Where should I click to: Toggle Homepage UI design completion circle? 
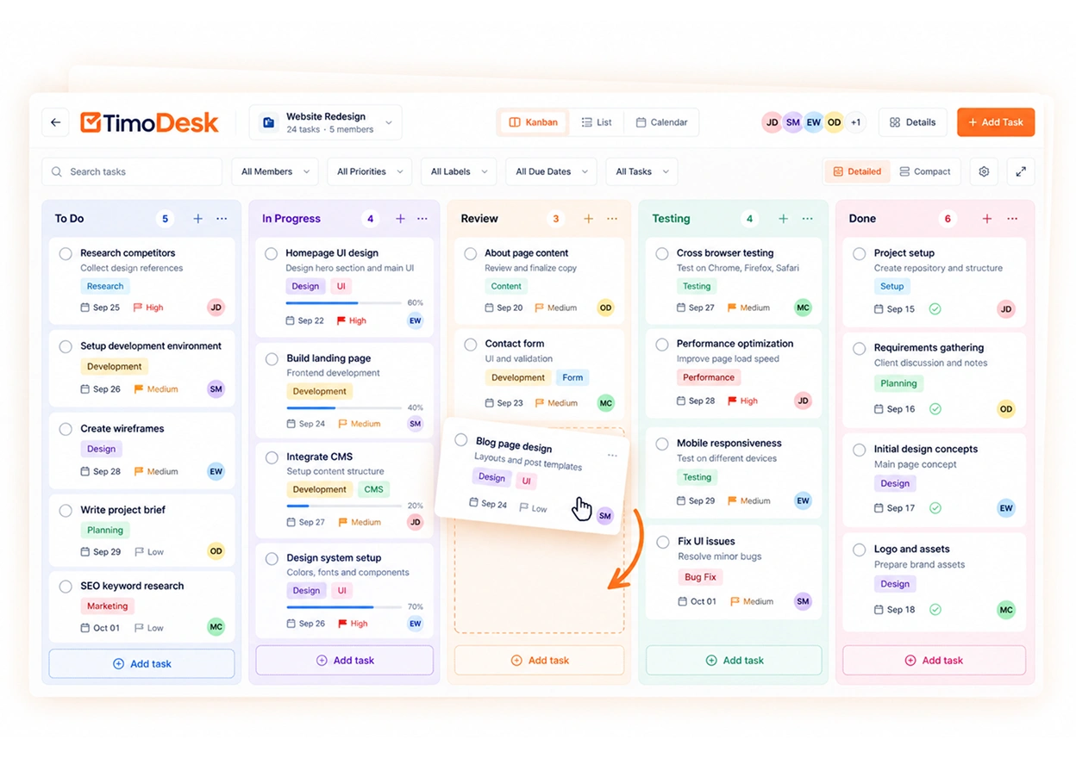click(271, 253)
